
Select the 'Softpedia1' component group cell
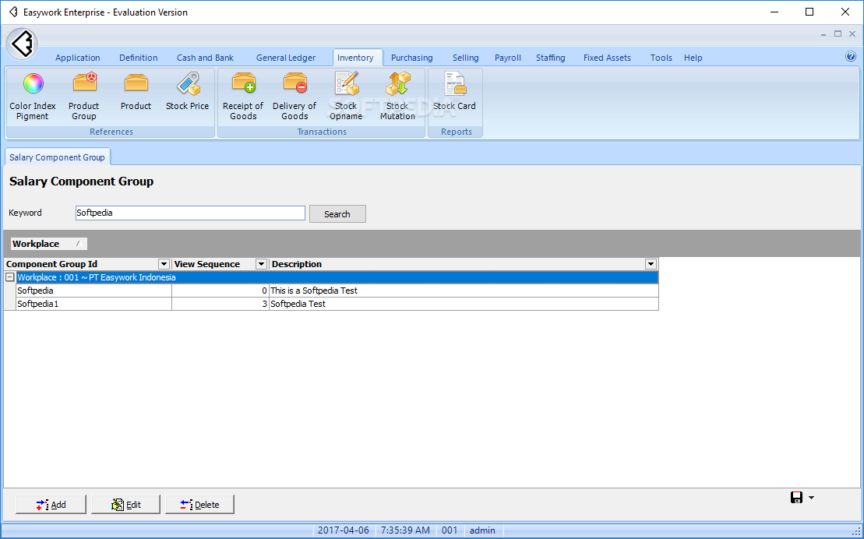click(x=93, y=304)
